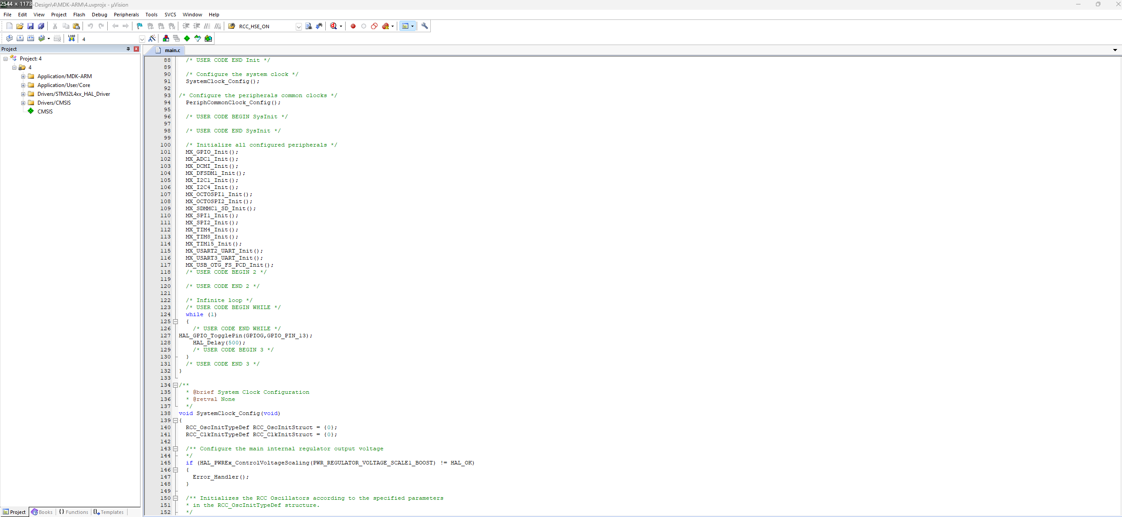Toggle bookmark flag icon in toolbar
The width and height of the screenshot is (1122, 517).
(x=139, y=26)
